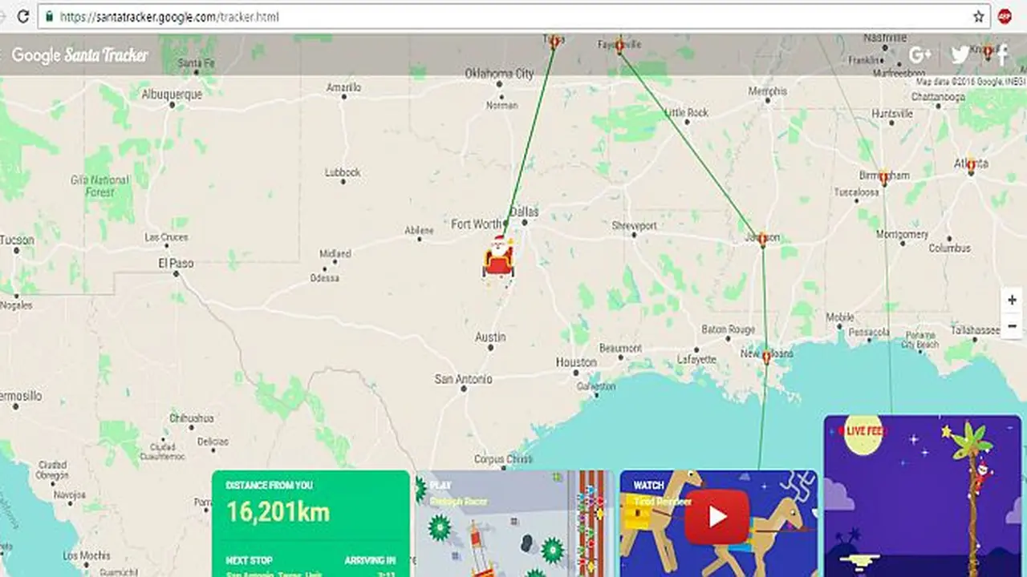Screen dimensions: 1027x577
Task: Click the Lubbock city label
Action: click(x=343, y=172)
